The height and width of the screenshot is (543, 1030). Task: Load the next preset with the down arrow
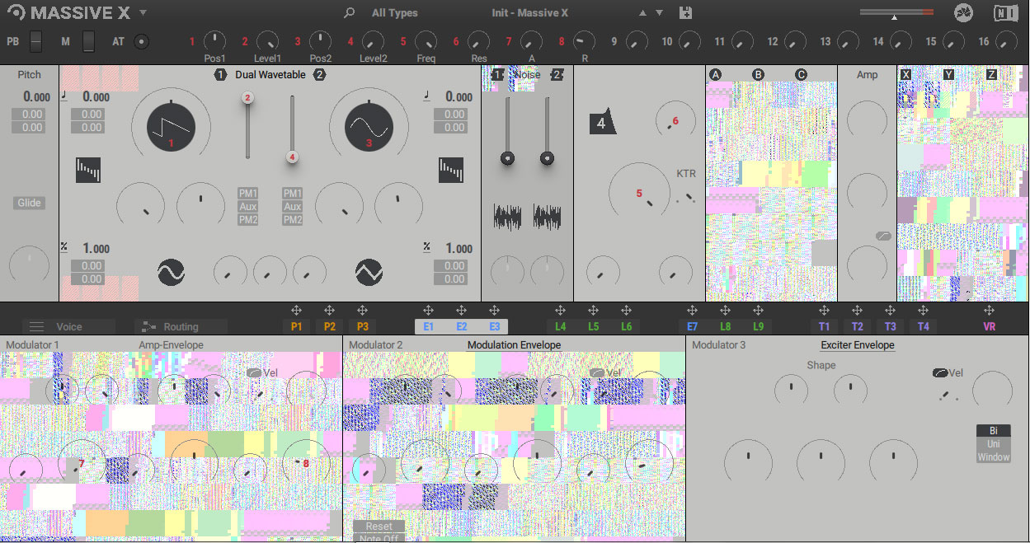[659, 13]
